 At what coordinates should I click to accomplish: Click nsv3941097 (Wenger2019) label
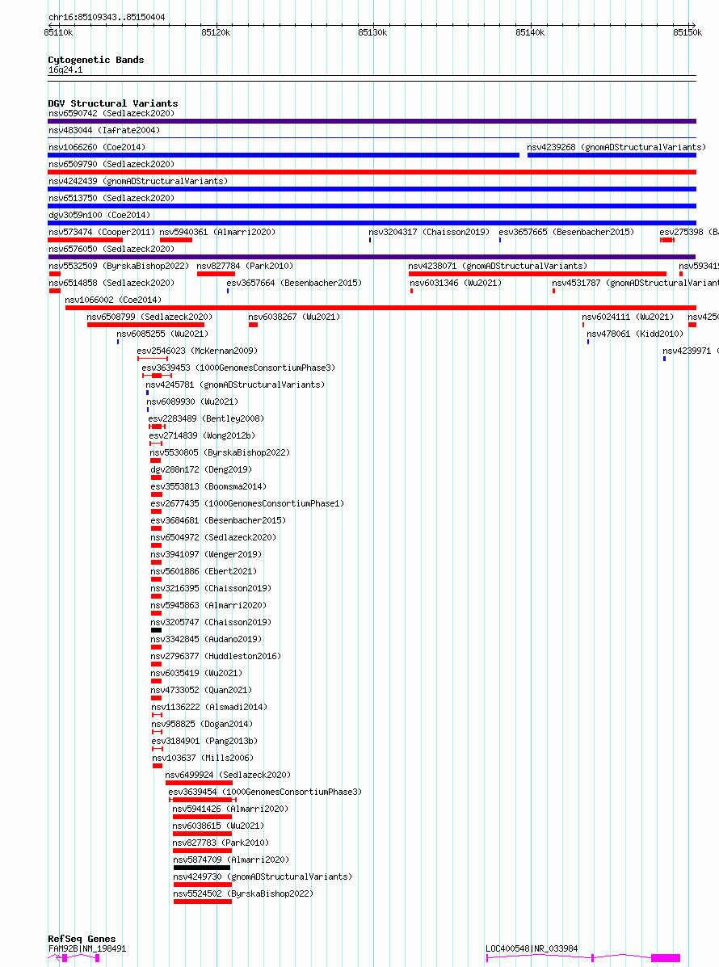pyautogui.click(x=206, y=554)
